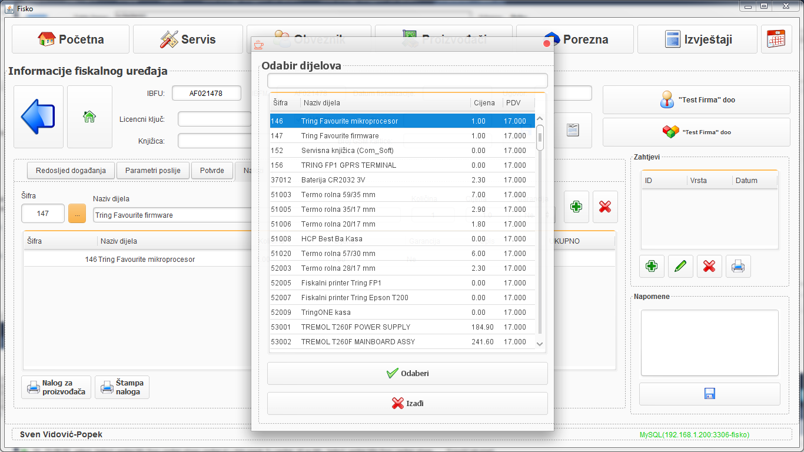804x452 pixels.
Task: Click the green home icon button
Action: pos(89,117)
